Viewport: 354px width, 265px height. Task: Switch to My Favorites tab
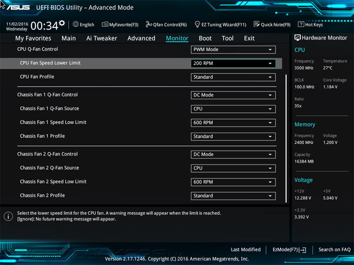(33, 38)
